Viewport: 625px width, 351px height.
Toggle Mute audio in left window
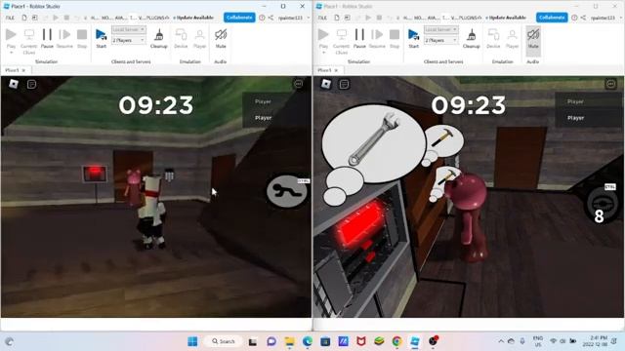(221, 38)
